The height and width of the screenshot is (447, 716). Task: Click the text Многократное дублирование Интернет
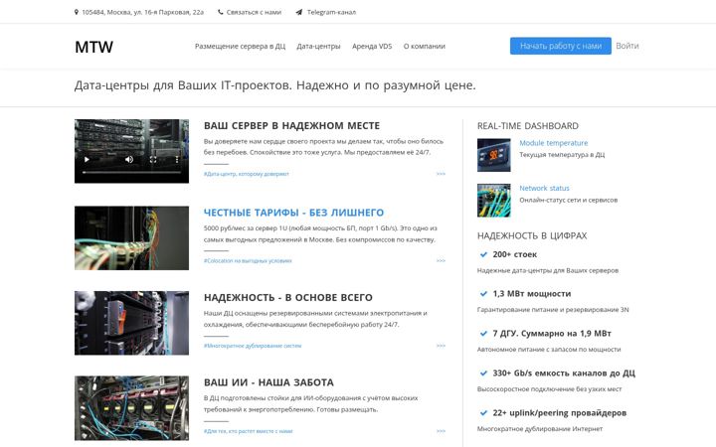click(x=540, y=429)
